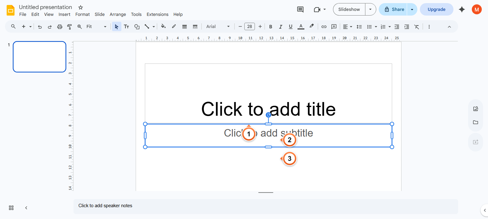This screenshot has width=488, height=219.
Task: Open the video call options
Action: point(320,9)
